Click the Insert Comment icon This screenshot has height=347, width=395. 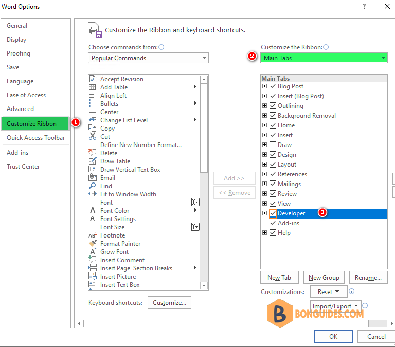[93, 260]
